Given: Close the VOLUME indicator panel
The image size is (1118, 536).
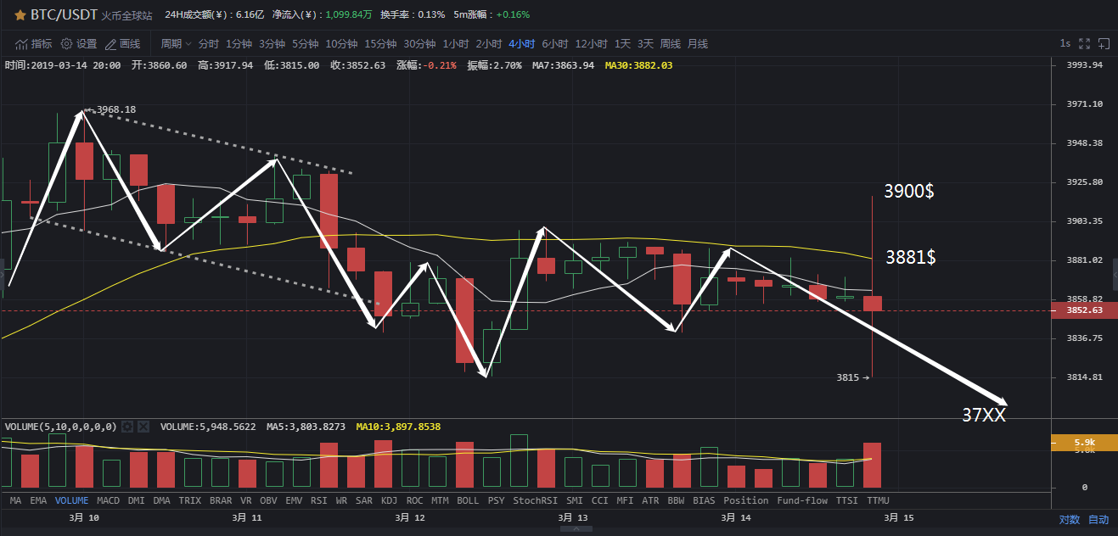Looking at the screenshot, I should tap(143, 427).
